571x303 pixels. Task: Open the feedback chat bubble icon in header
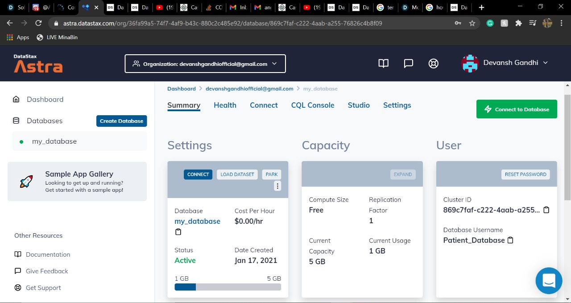pos(408,64)
